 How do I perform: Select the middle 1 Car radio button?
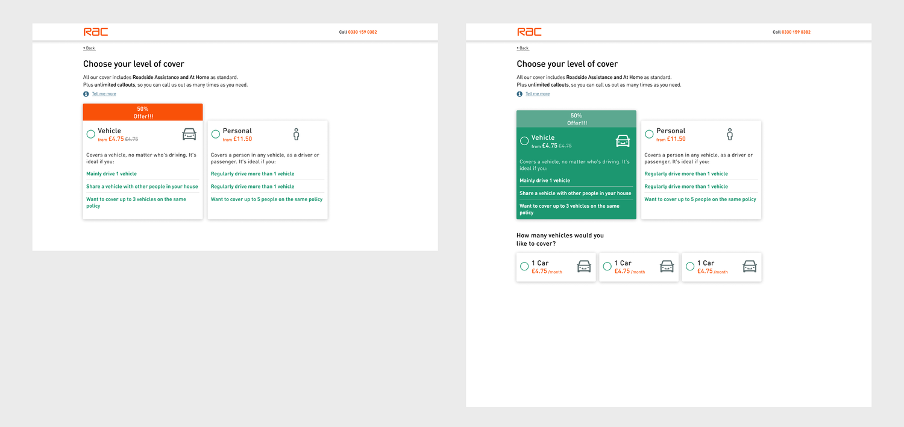607,266
